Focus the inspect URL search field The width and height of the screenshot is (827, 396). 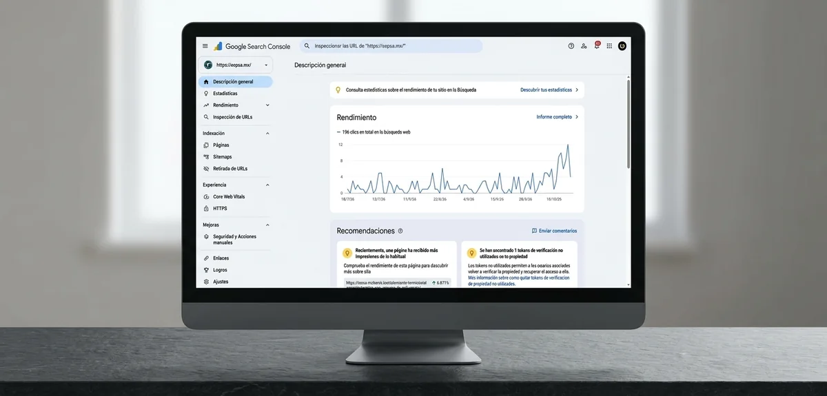[391, 46]
